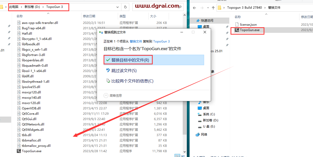Click the BugTrap-x64.dll file icon
Image resolution: width=313 pixels, height=157 pixels.
coord(19,28)
